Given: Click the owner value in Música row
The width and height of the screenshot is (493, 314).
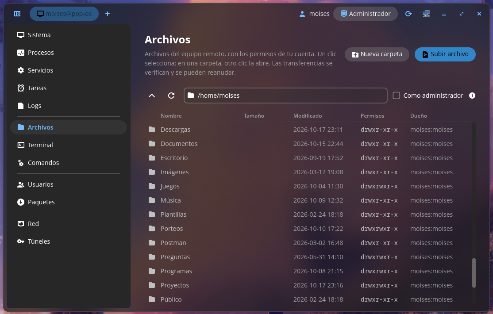Looking at the screenshot, I should point(431,200).
